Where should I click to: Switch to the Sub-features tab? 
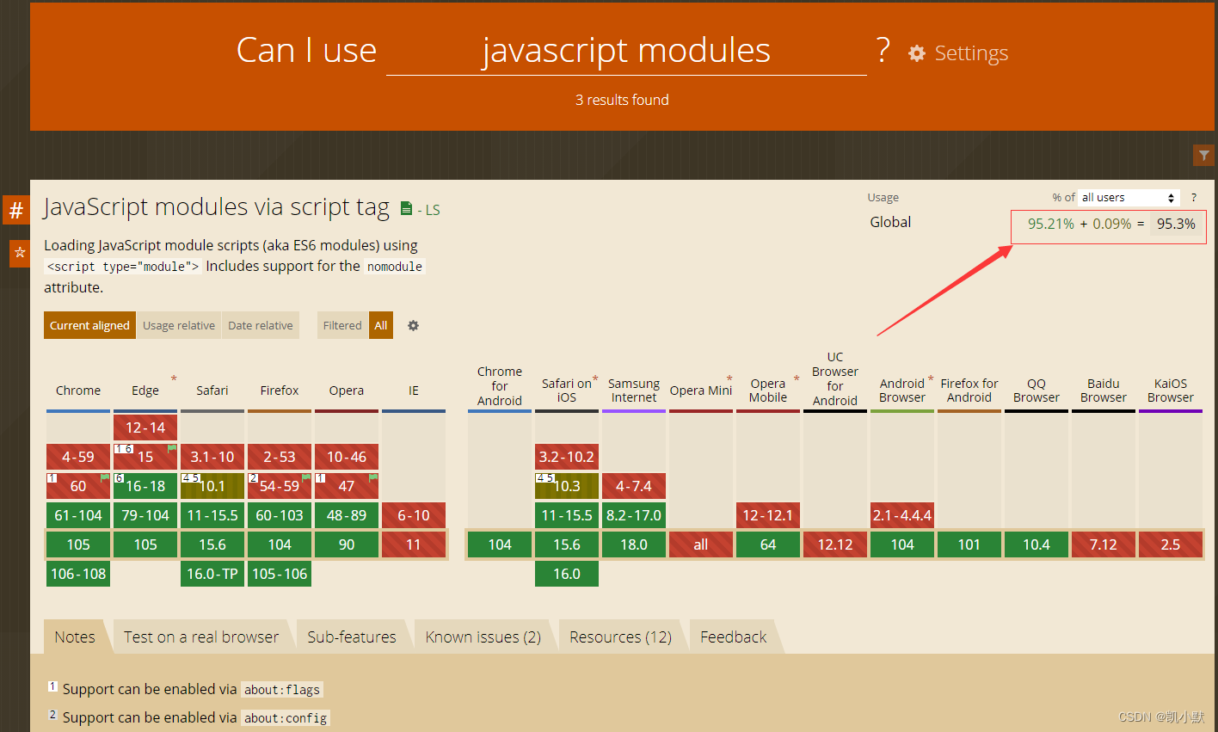point(352,637)
